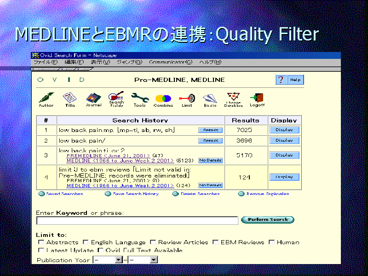Check the English Language checkbox
The width and height of the screenshot is (368, 276).
(86, 242)
